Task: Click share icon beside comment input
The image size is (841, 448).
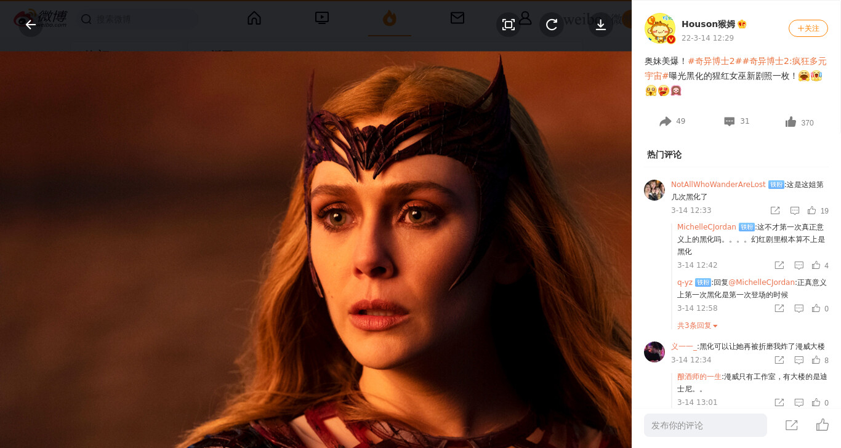Action: pos(792,425)
